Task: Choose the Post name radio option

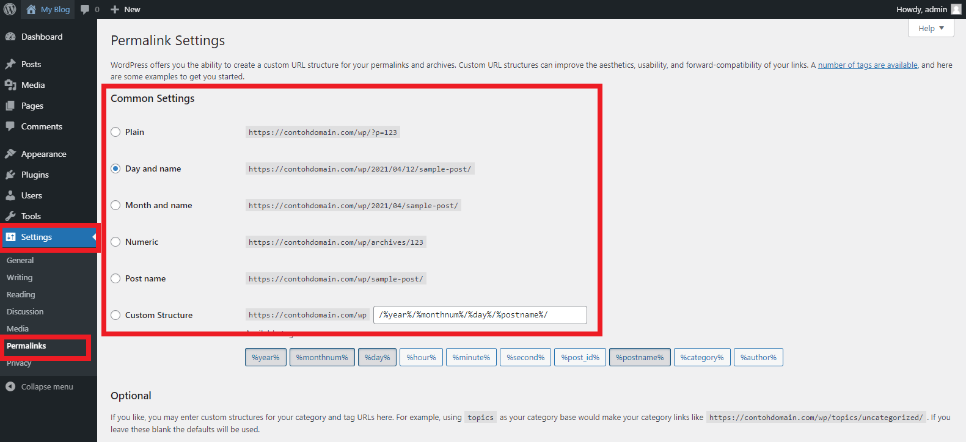Action: click(x=115, y=278)
